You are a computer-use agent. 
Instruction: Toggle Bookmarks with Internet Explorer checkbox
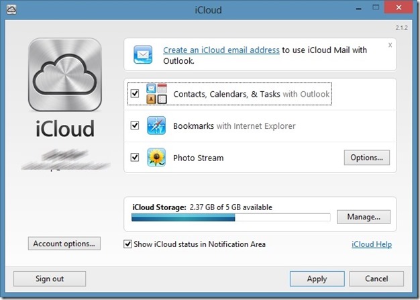coord(134,126)
